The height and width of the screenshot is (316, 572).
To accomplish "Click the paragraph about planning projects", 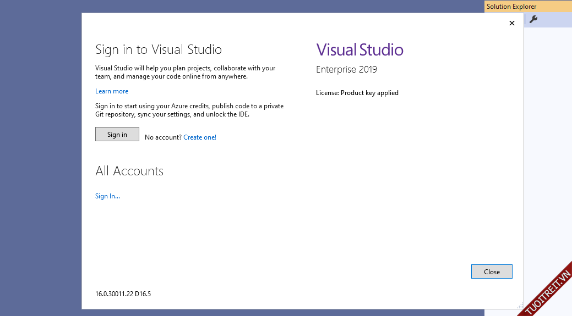I will [185, 73].
